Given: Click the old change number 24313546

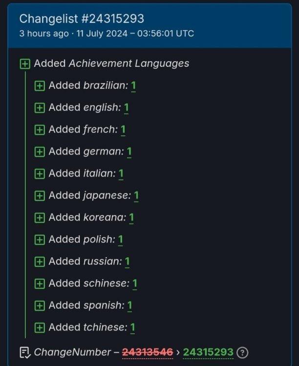Looking at the screenshot, I should click(x=148, y=352).
